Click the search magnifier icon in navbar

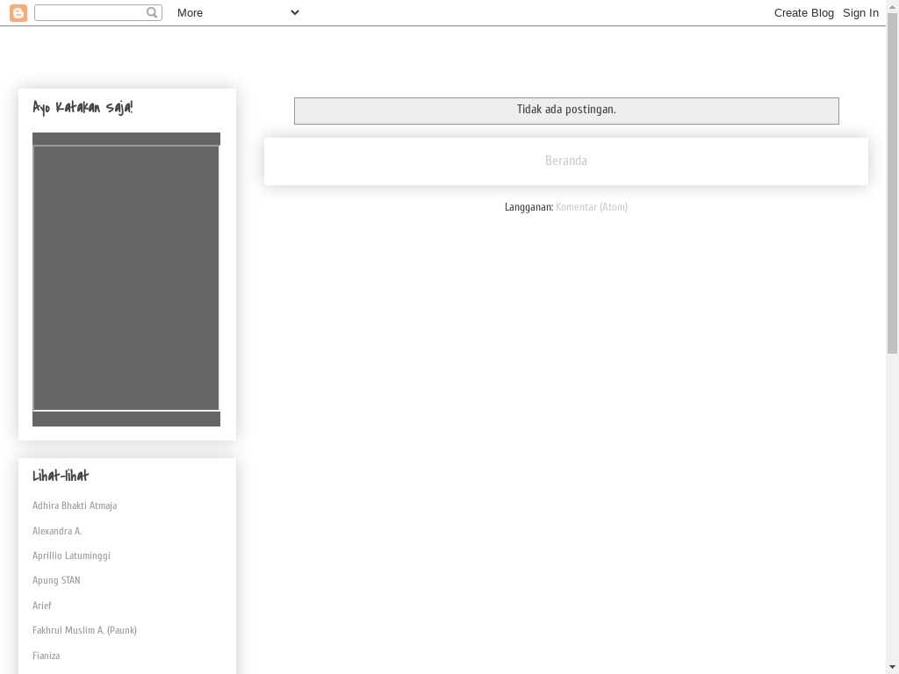coord(152,13)
